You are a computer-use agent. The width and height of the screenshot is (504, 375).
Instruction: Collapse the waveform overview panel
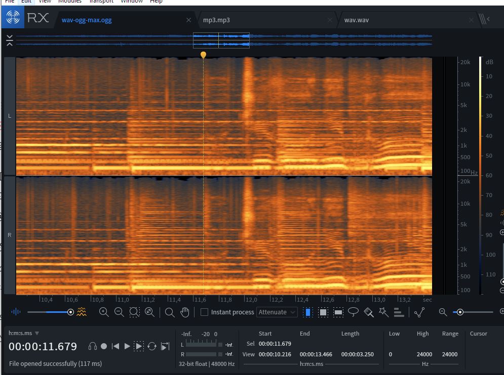coord(9,40)
